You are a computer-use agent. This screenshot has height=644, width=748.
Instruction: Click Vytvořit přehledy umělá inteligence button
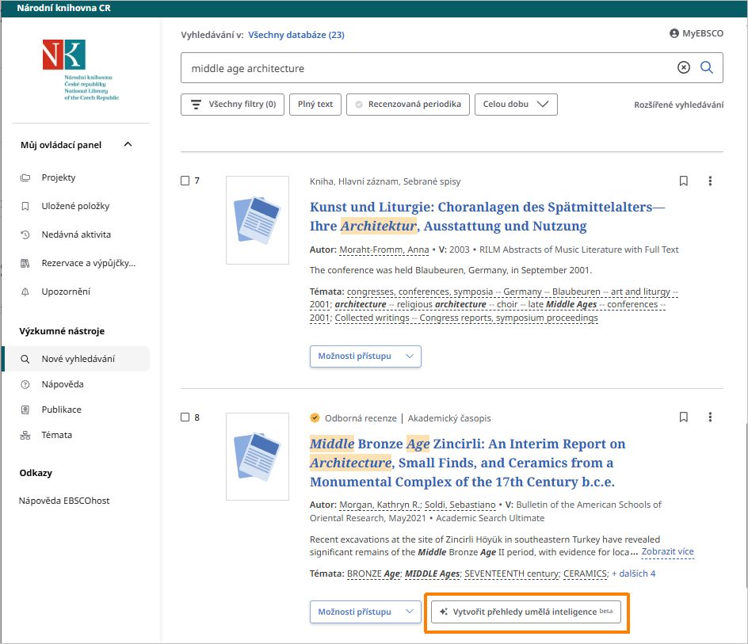pyautogui.click(x=526, y=612)
